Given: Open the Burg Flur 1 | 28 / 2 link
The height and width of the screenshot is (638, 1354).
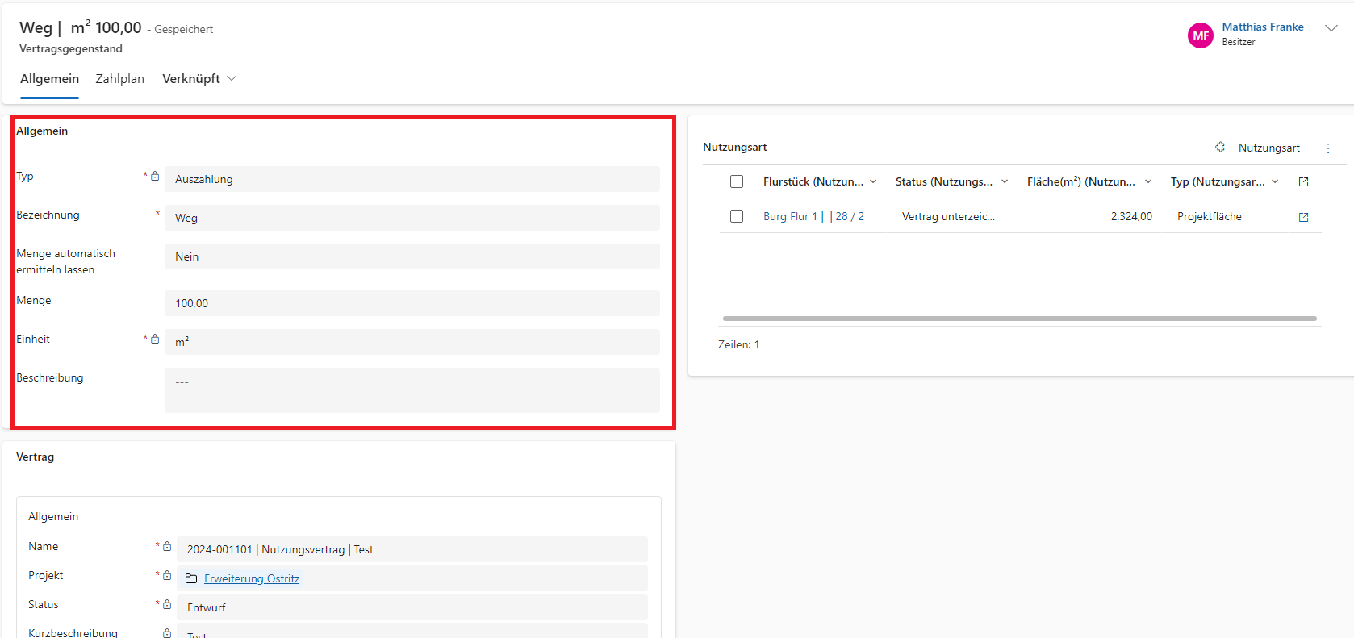Looking at the screenshot, I should click(813, 216).
